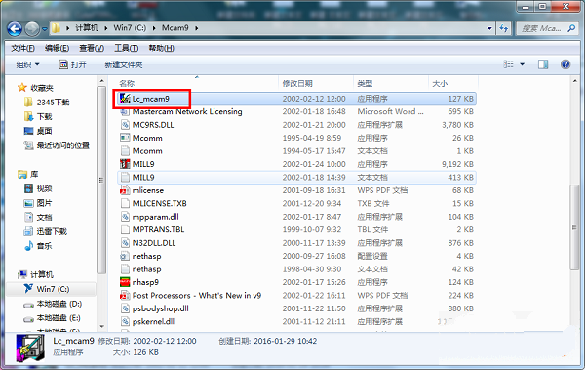The height and width of the screenshot is (370, 585).
Task: Select 库 in navigation pane
Action: pyautogui.click(x=34, y=174)
